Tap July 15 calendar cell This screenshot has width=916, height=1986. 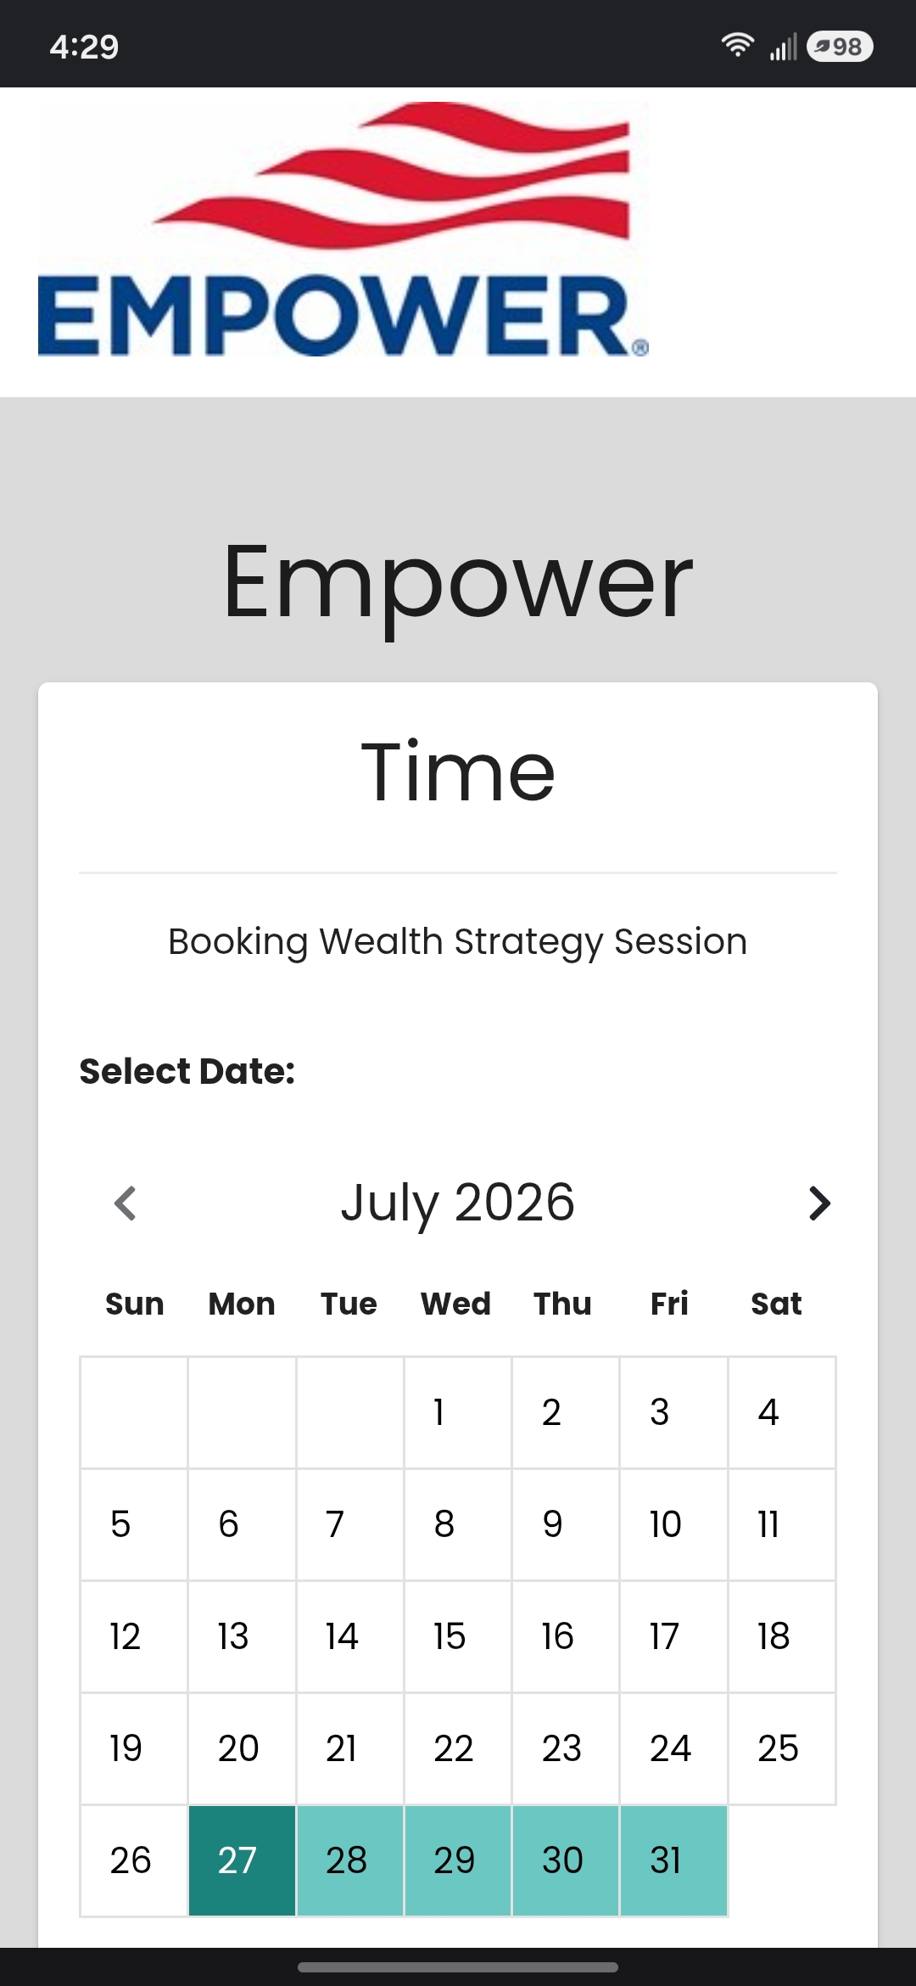(457, 1636)
